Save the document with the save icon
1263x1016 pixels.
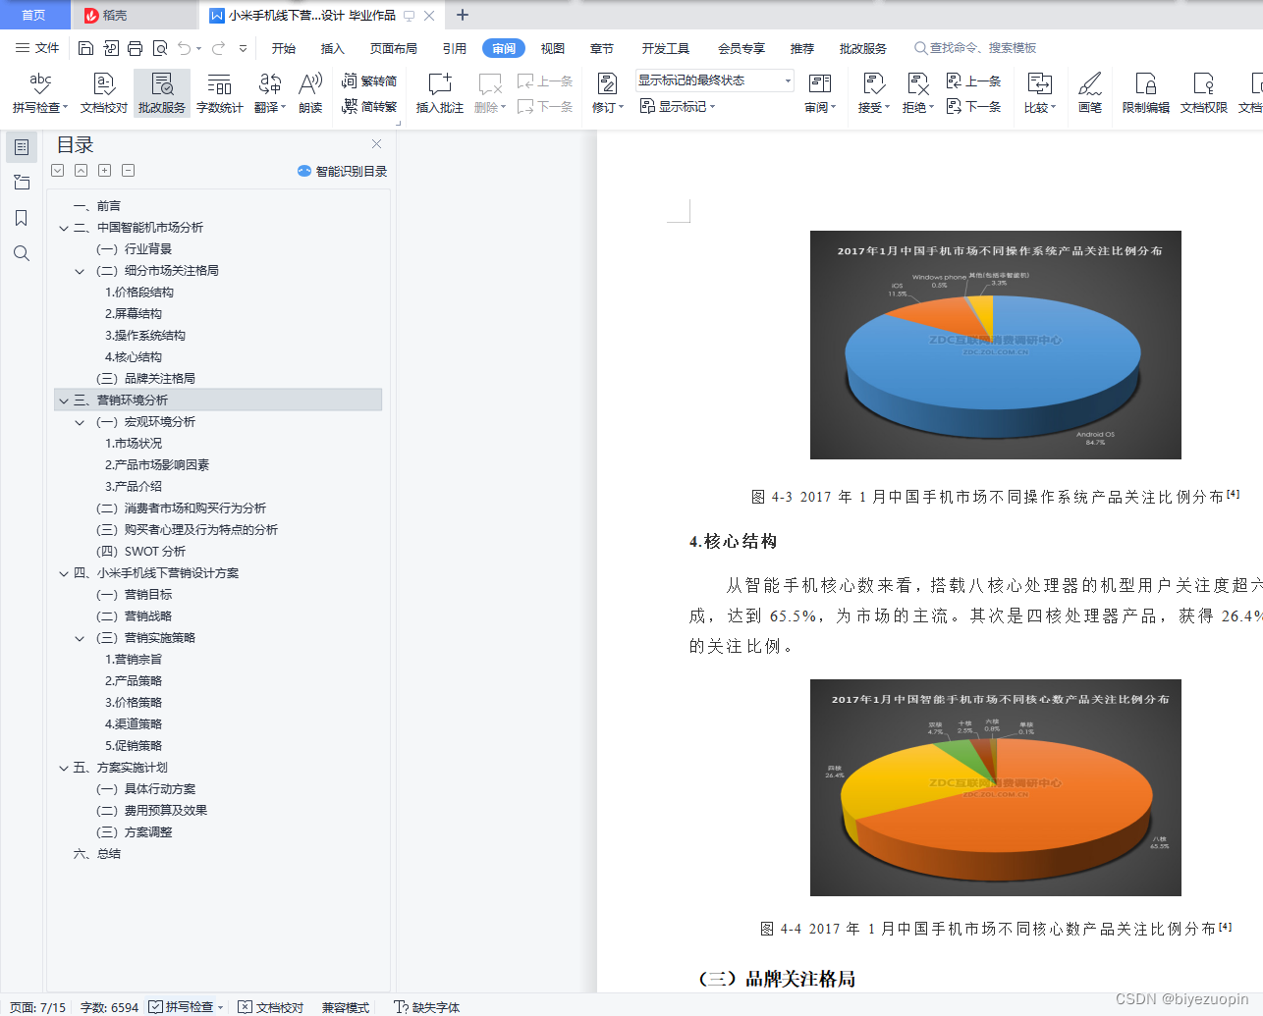click(86, 48)
